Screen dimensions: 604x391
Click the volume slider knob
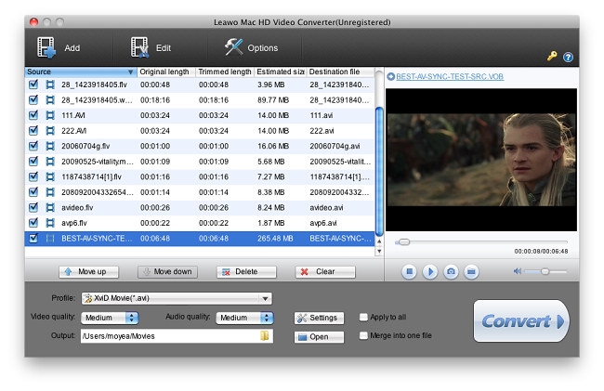pyautogui.click(x=545, y=272)
